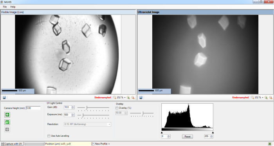Open the New Profile dropdown
274x146 pixels.
(x=101, y=144)
